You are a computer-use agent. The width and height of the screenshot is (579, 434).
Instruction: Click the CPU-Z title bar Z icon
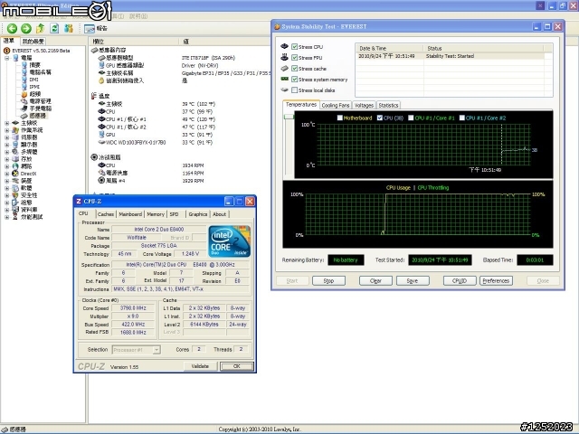pyautogui.click(x=79, y=201)
